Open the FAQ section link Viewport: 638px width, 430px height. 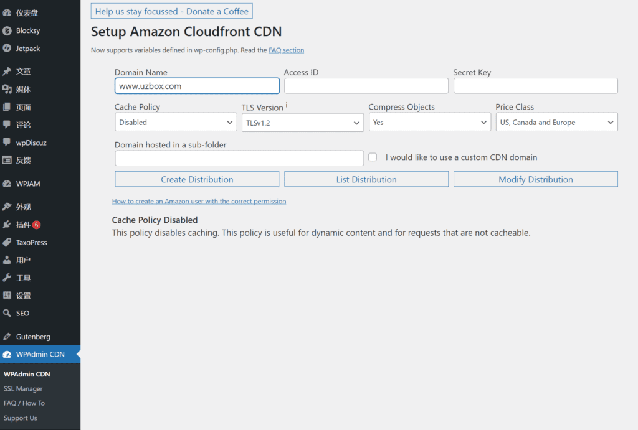pos(287,50)
